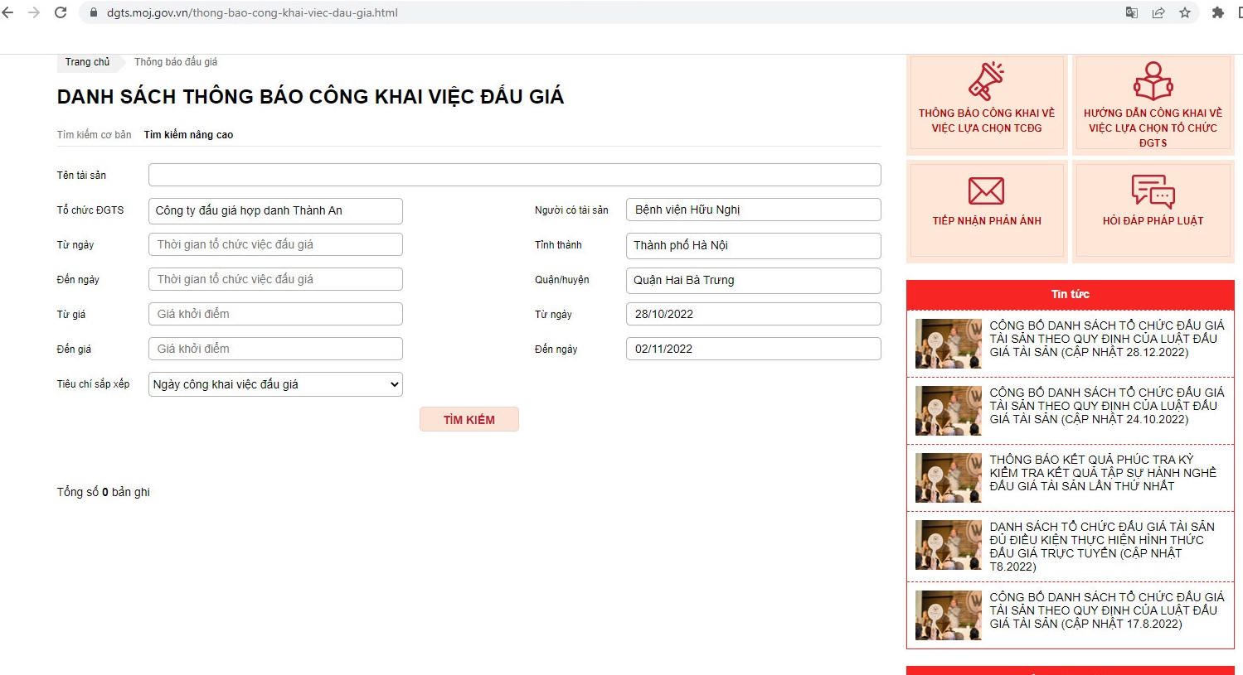Image resolution: width=1243 pixels, height=675 pixels.
Task: Open the browser extensions puzzle icon
Action: [1217, 12]
